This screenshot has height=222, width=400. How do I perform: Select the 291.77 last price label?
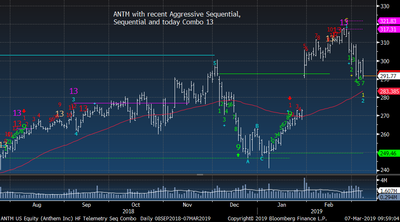click(388, 76)
